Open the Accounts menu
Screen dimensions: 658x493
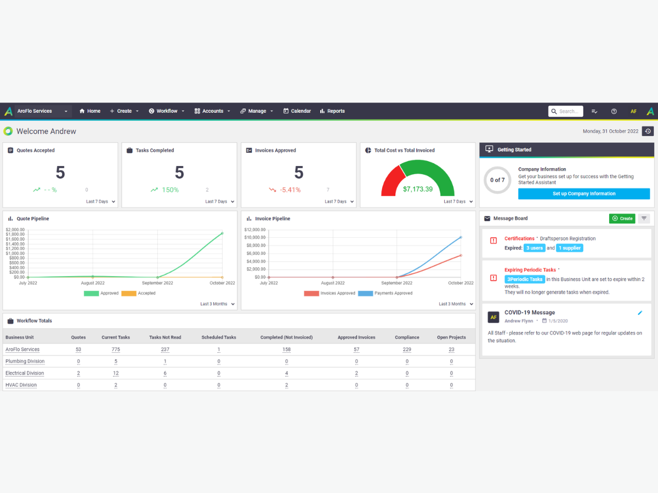212,111
